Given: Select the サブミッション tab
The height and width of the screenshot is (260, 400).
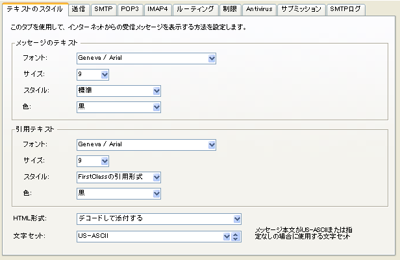Looking at the screenshot, I should (301, 10).
